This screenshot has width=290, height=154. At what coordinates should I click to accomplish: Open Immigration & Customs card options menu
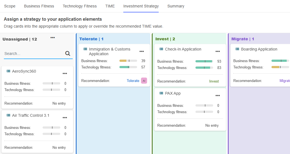[142, 51]
